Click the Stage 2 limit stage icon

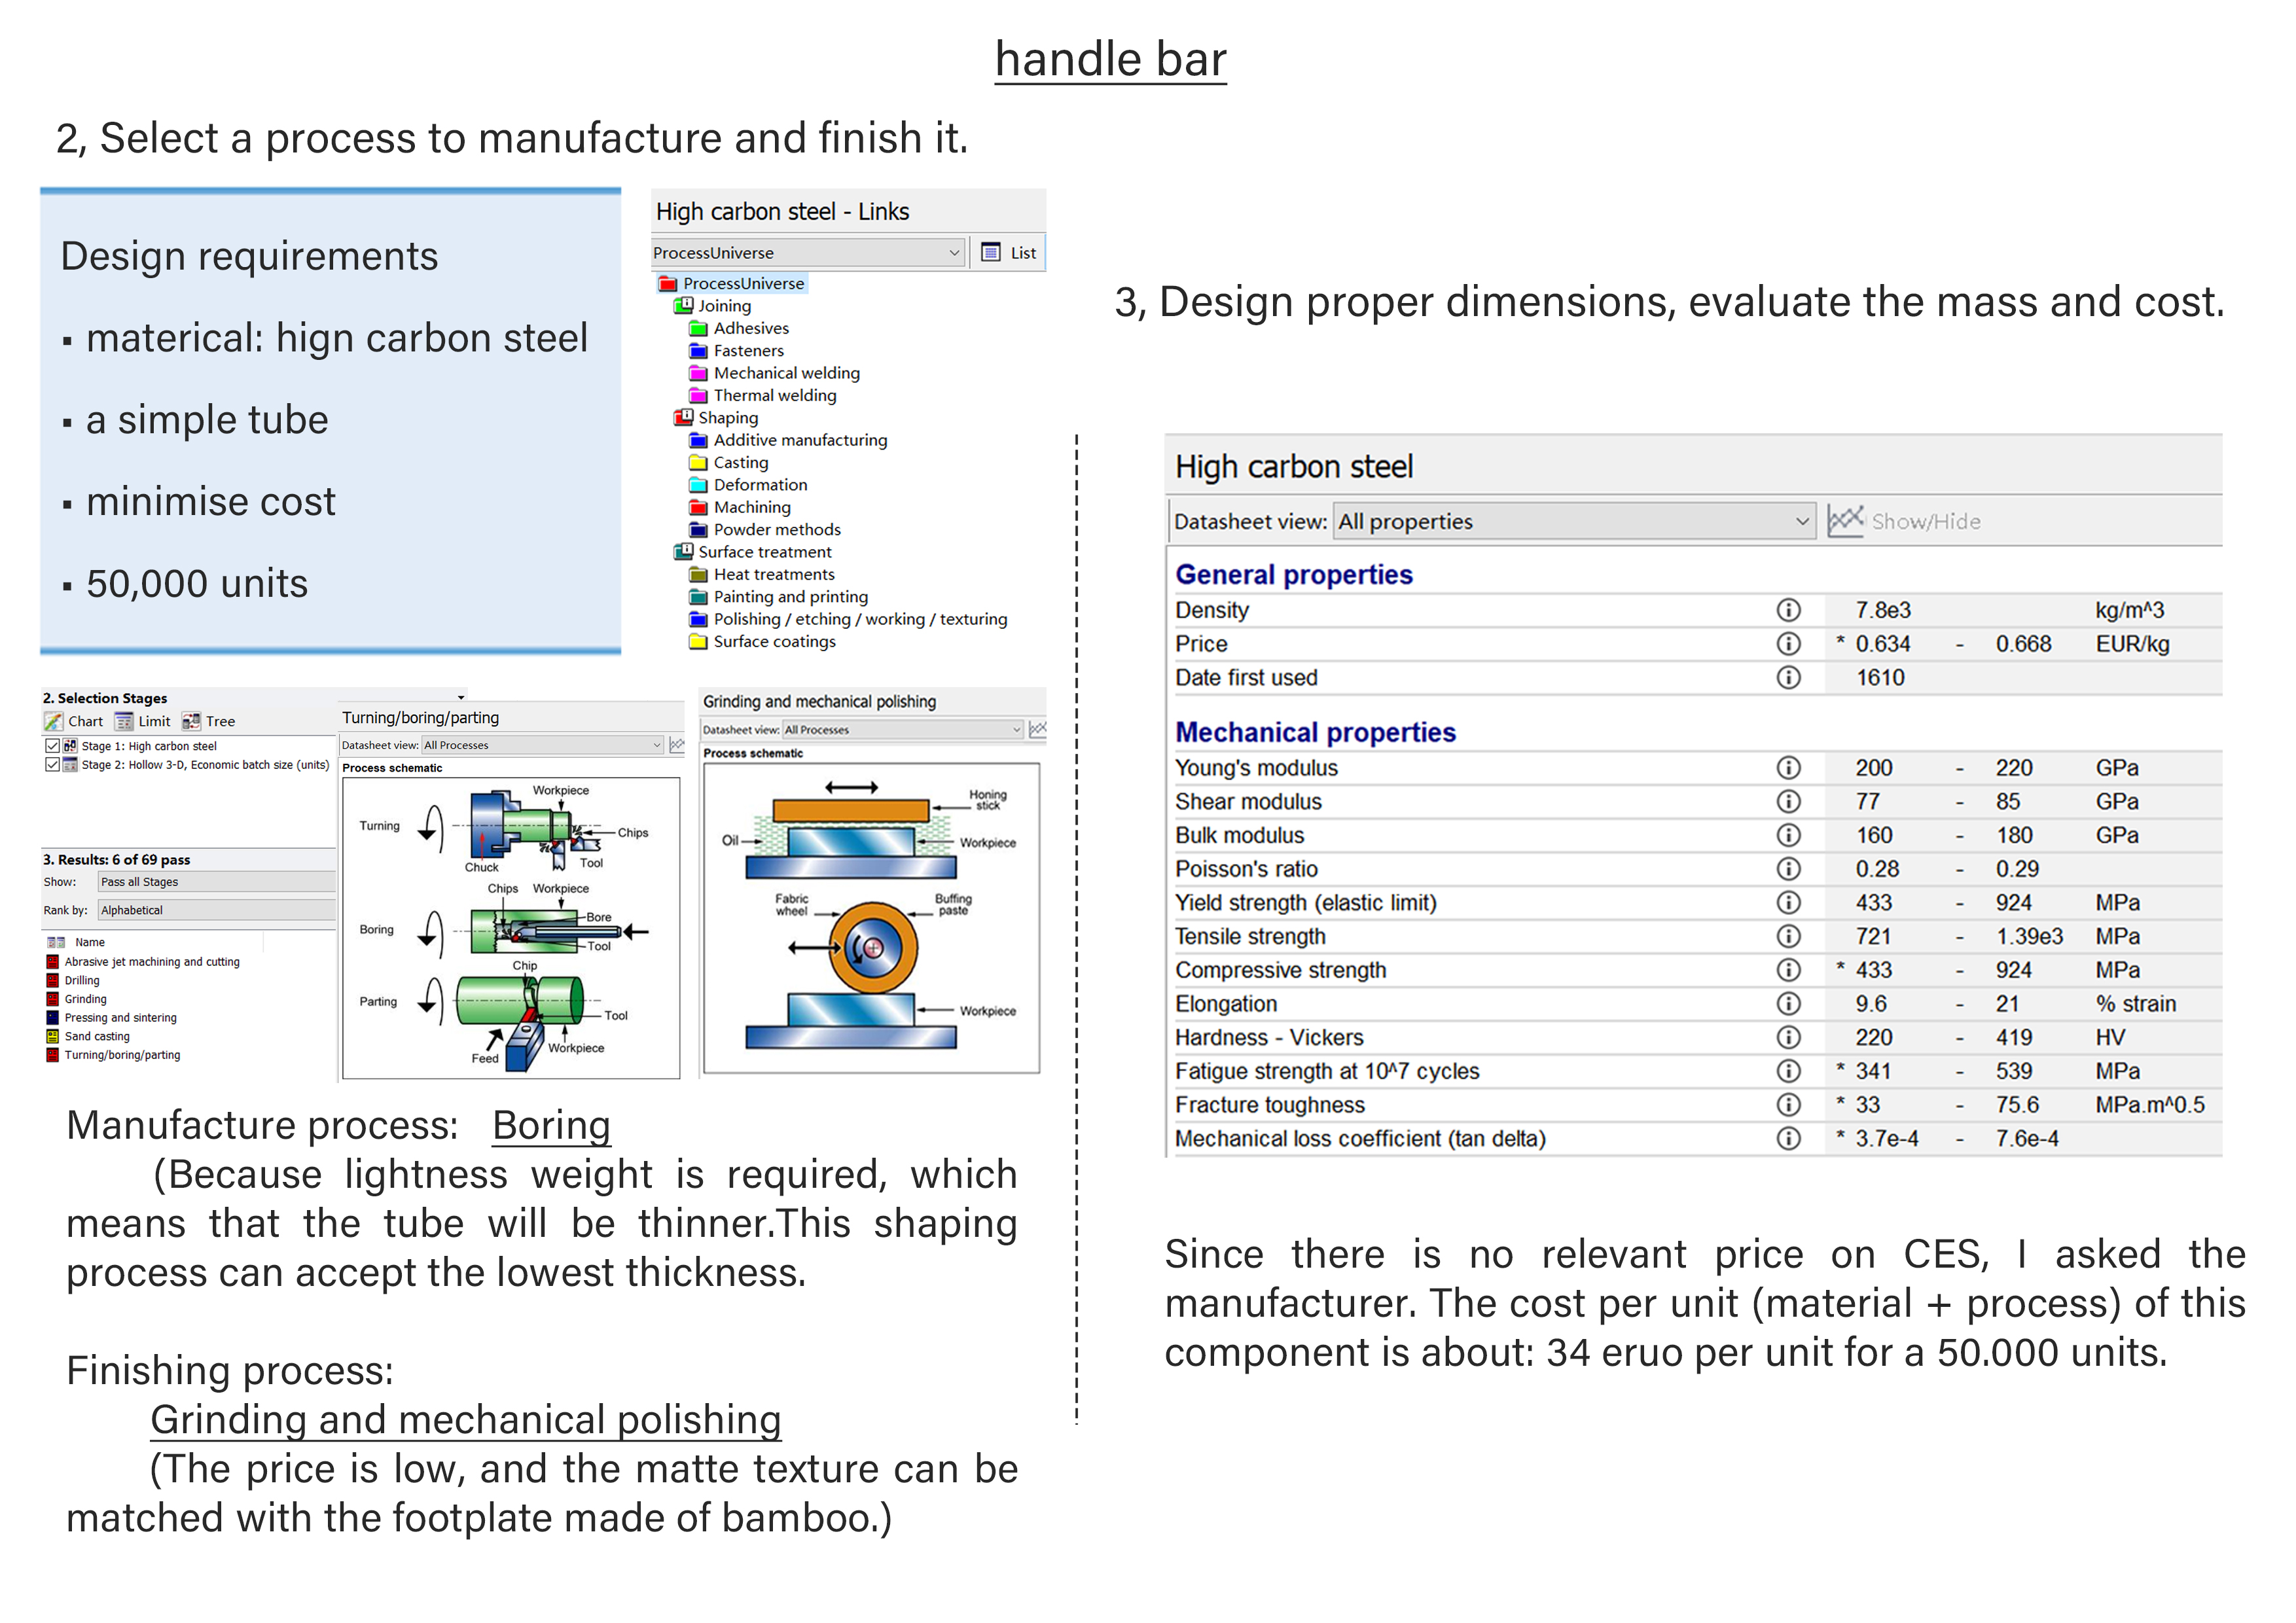[x=70, y=765]
